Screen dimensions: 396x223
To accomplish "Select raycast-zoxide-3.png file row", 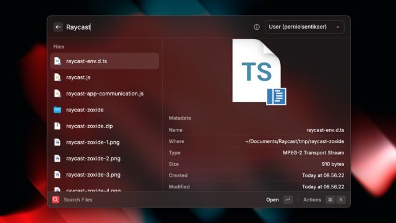I will coord(105,175).
